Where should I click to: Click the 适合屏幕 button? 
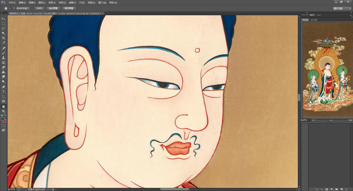53,8
